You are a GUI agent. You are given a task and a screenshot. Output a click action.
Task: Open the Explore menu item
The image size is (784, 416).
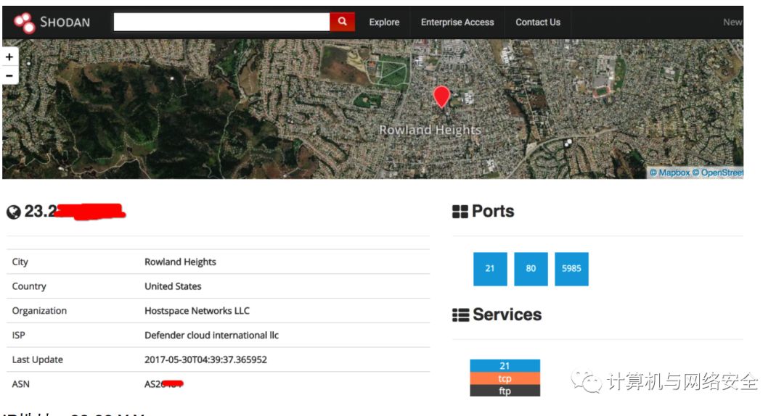coord(384,22)
